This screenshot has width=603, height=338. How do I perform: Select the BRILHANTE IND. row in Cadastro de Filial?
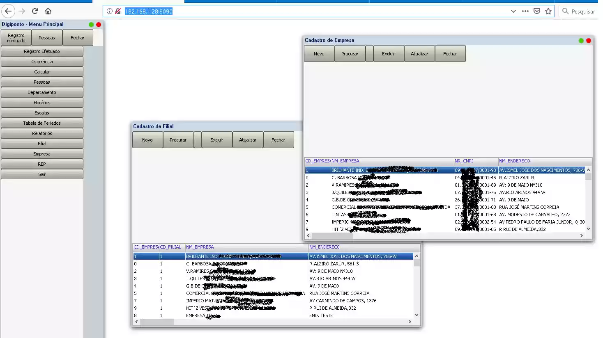pos(246,256)
